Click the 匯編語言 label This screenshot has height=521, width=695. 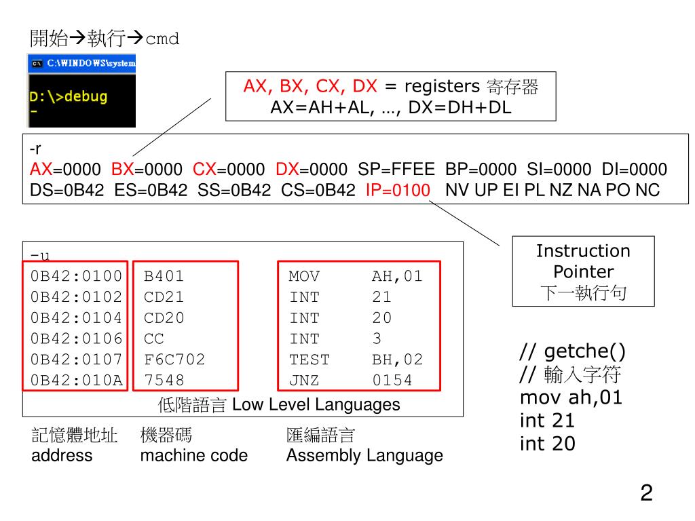[x=320, y=435]
